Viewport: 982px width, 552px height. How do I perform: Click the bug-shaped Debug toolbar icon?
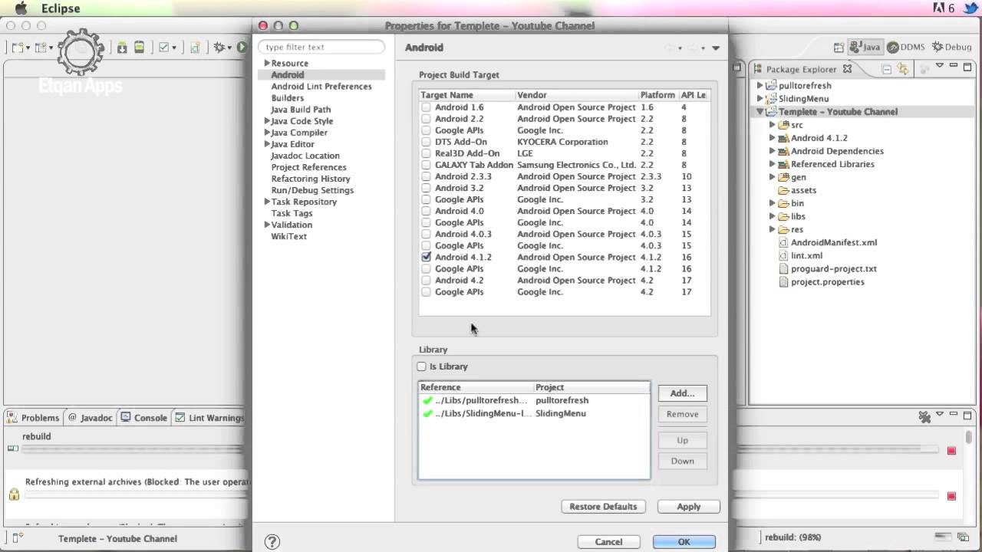(219, 48)
